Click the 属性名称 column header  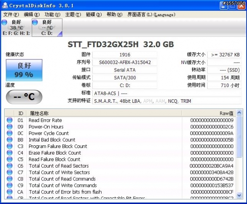104,113
